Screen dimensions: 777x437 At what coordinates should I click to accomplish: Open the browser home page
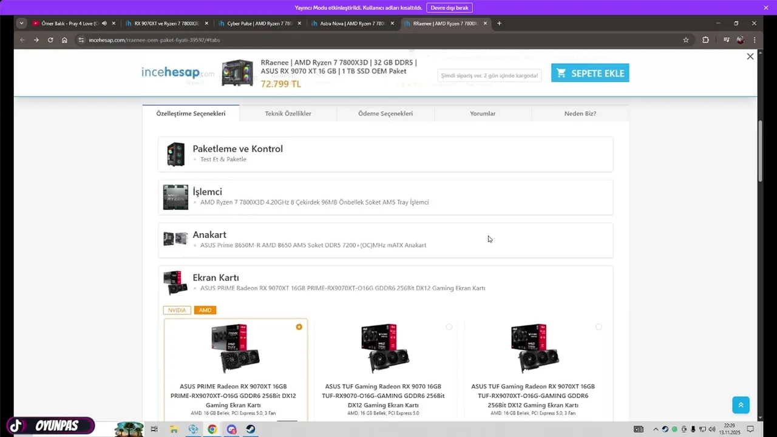(64, 40)
